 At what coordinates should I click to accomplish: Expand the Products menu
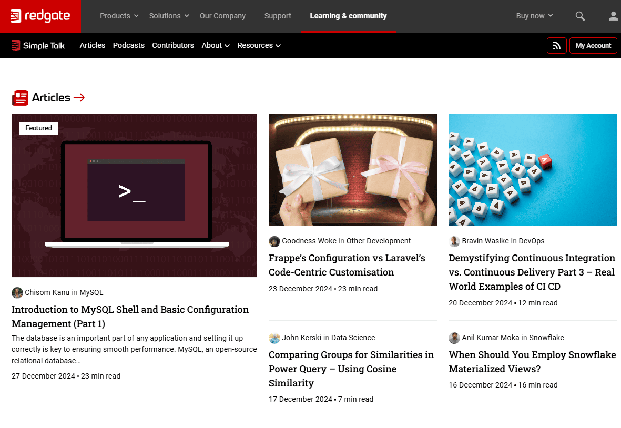[x=119, y=16]
